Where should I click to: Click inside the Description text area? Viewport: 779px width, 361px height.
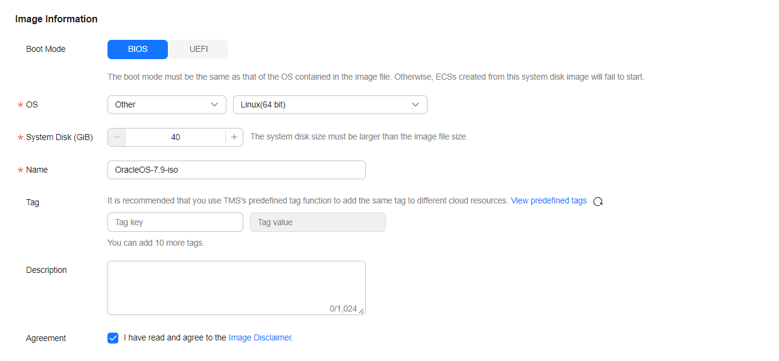coord(236,284)
